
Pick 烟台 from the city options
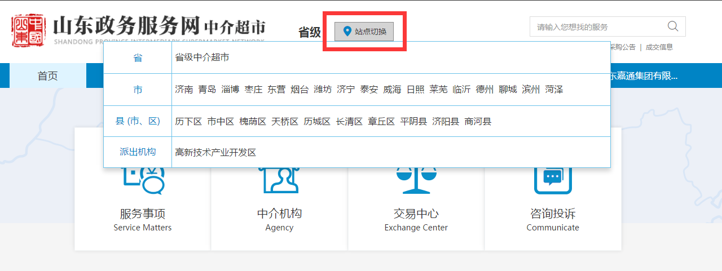coord(300,90)
